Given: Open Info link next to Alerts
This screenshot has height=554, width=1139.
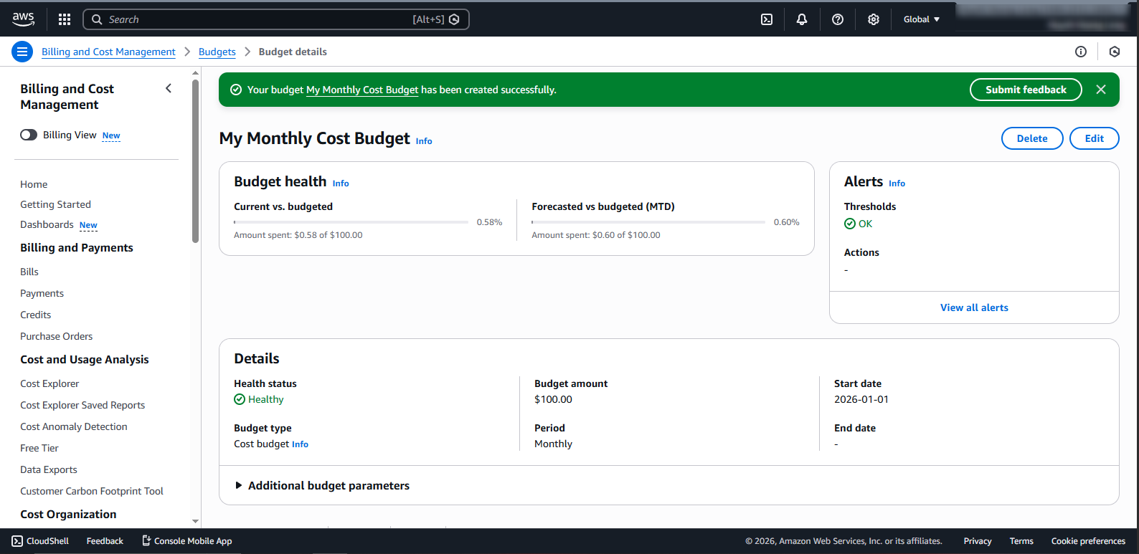Looking at the screenshot, I should [897, 183].
